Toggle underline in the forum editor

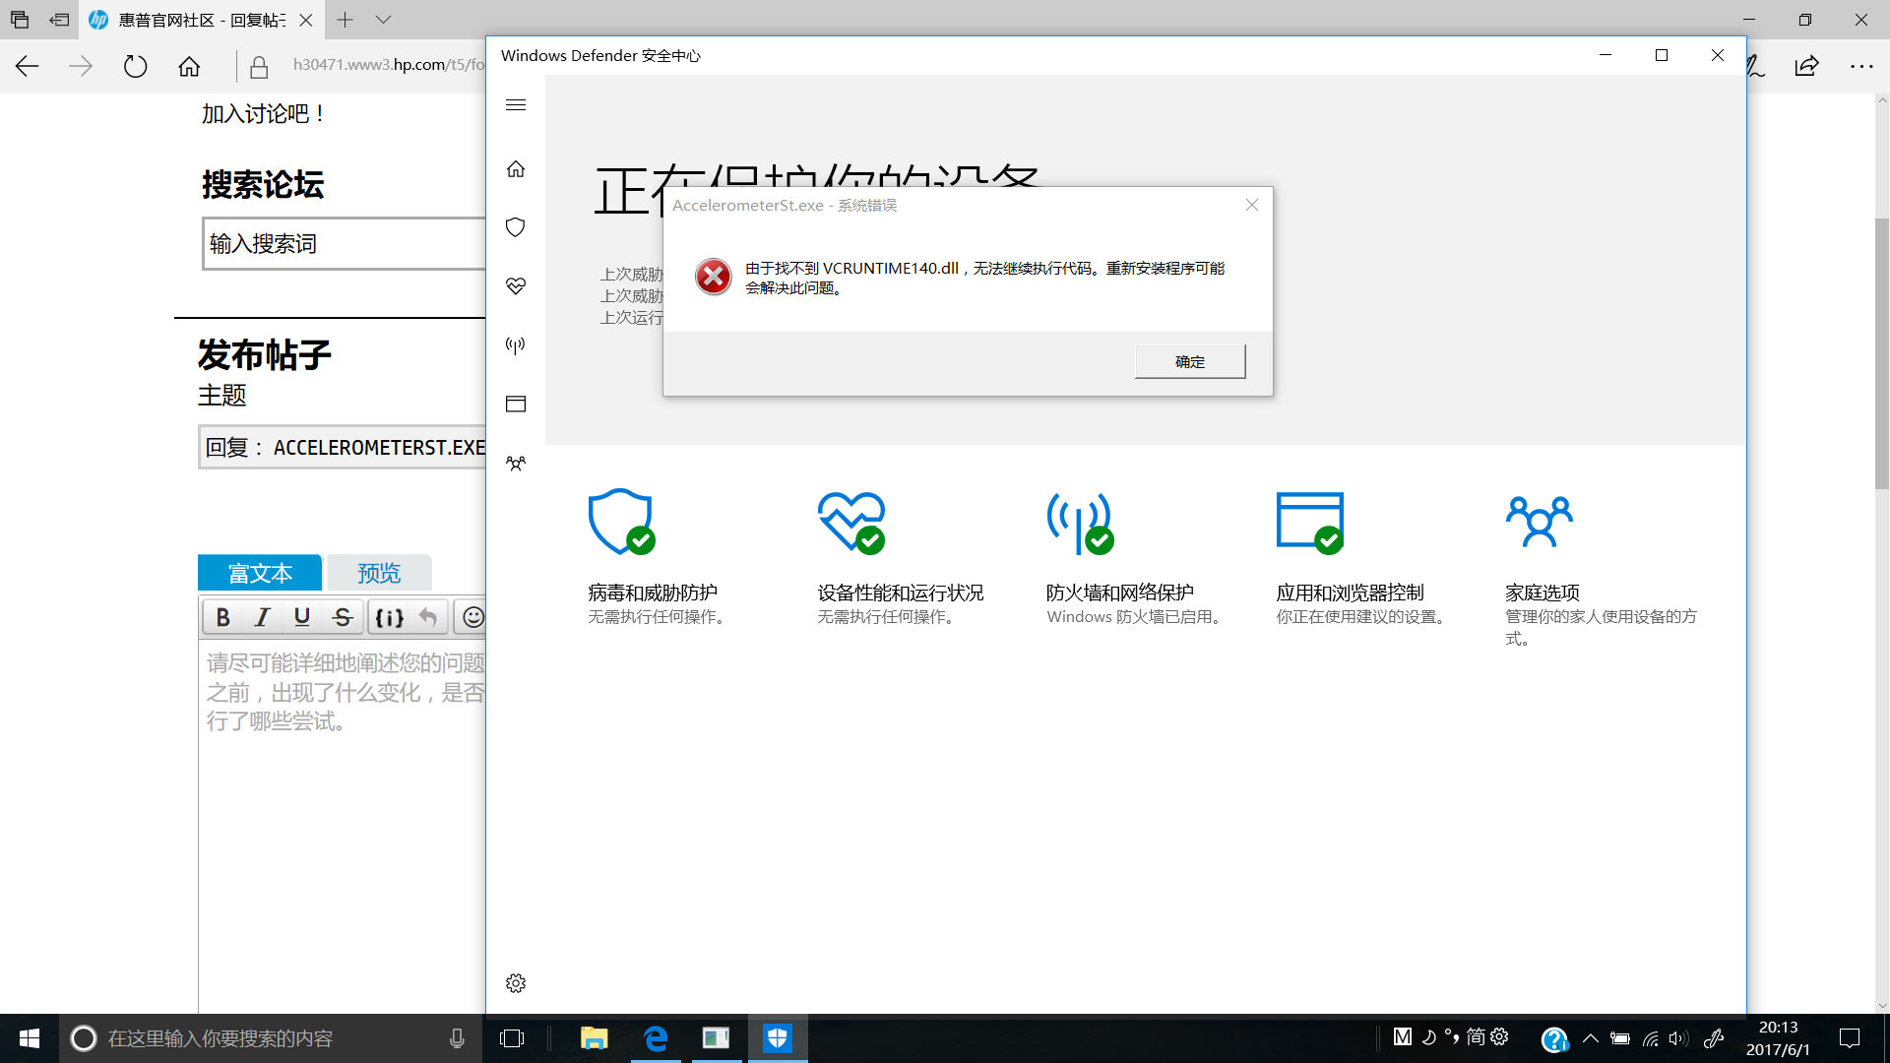[x=302, y=617]
